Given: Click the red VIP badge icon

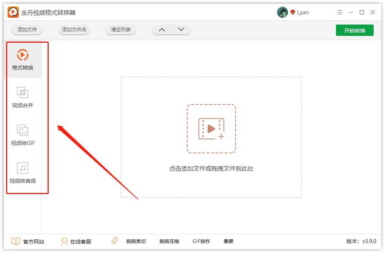Looking at the screenshot, I should point(293,12).
